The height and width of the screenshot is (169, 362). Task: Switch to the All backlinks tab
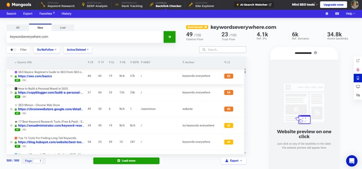tap(18, 28)
